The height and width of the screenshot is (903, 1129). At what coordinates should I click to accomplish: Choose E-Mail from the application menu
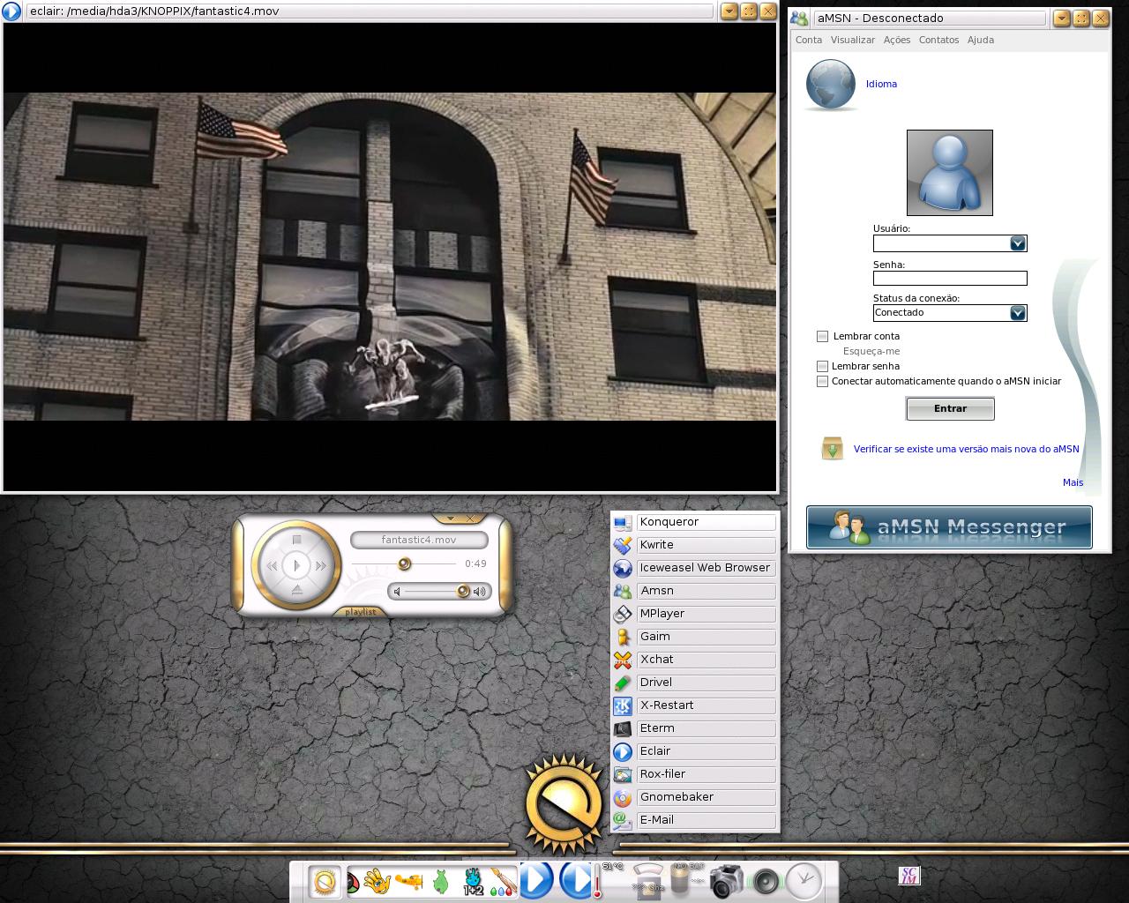point(695,820)
